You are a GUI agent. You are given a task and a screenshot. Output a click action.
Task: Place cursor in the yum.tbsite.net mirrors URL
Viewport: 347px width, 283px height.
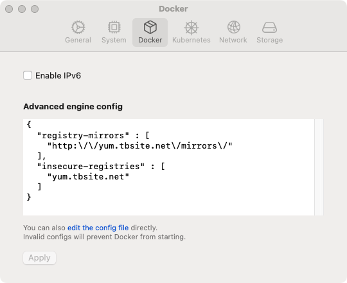tap(140, 146)
